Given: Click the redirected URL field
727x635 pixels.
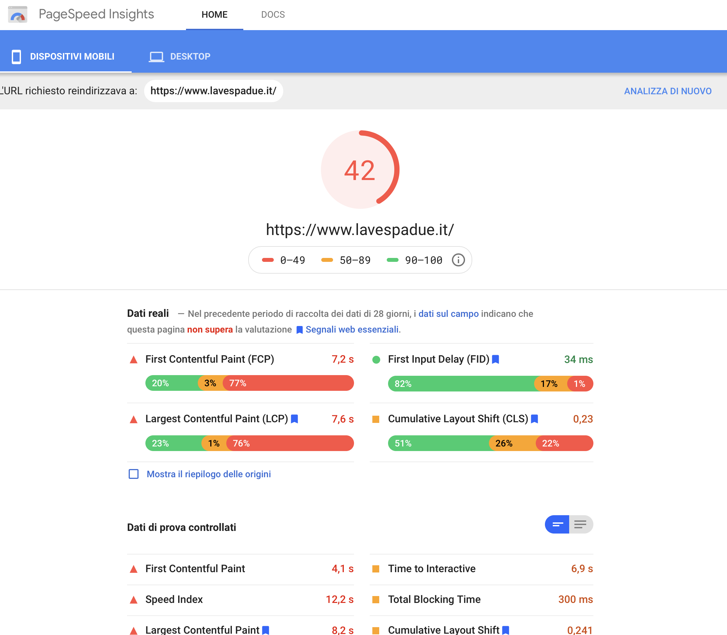Looking at the screenshot, I should click(214, 91).
